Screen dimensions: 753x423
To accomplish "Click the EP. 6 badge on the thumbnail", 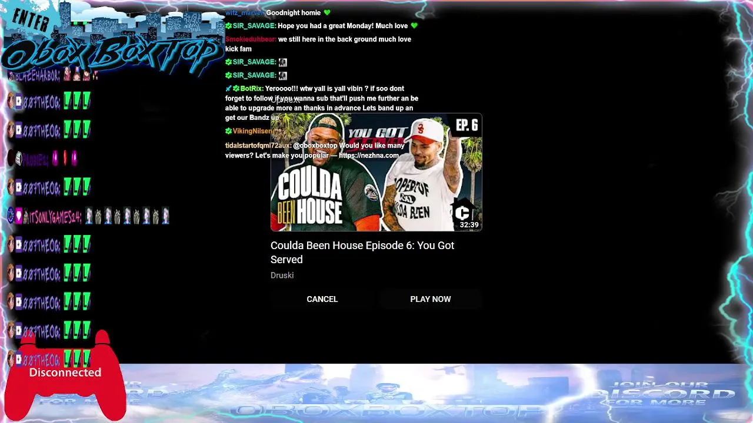I will pyautogui.click(x=467, y=125).
